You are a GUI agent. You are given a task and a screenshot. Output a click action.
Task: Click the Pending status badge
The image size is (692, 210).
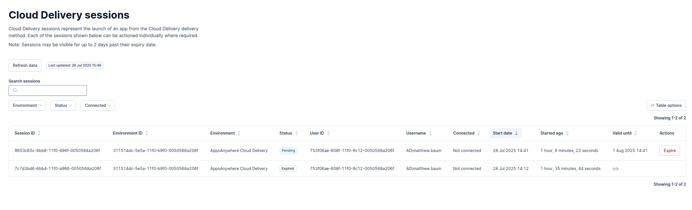288,151
